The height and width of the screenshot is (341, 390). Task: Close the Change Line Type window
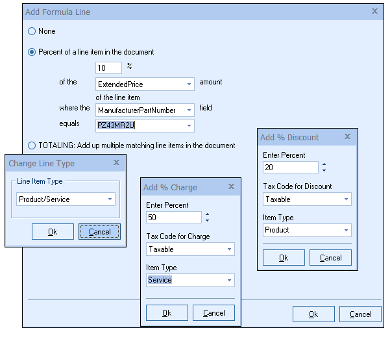tap(116, 164)
